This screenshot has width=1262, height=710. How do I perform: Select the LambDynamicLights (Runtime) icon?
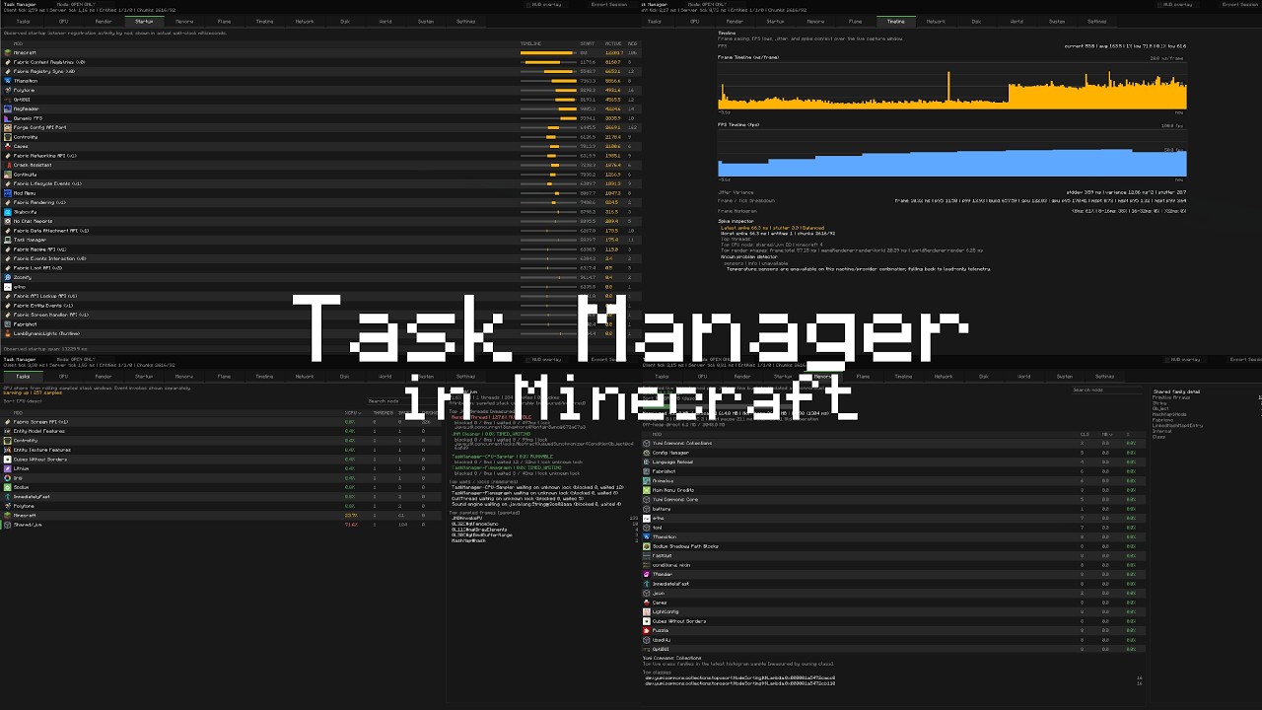click(x=8, y=333)
